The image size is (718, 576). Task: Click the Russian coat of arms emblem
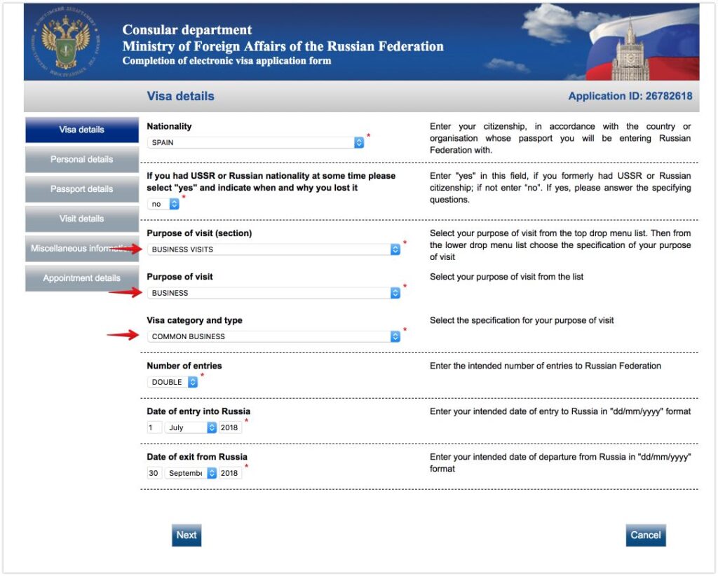click(x=65, y=42)
